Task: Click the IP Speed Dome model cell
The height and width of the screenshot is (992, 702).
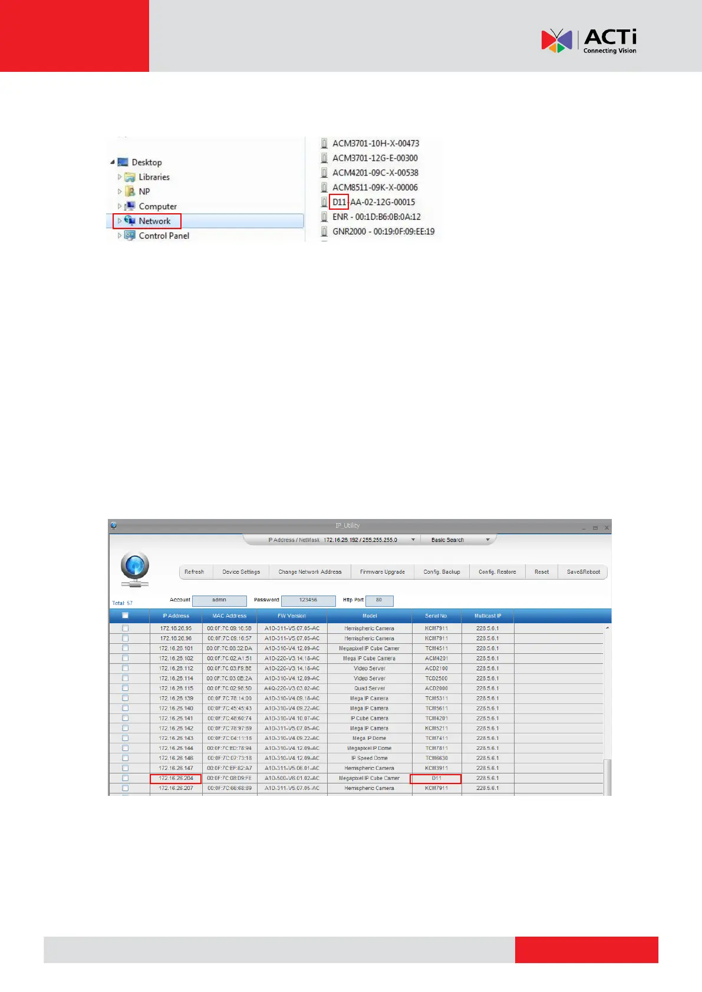Action: coord(370,758)
